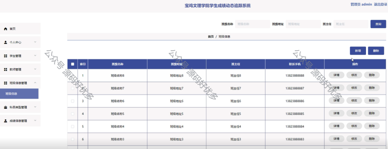
Task: Check the checkbox for row 班级名称3
Action: (x=72, y=140)
